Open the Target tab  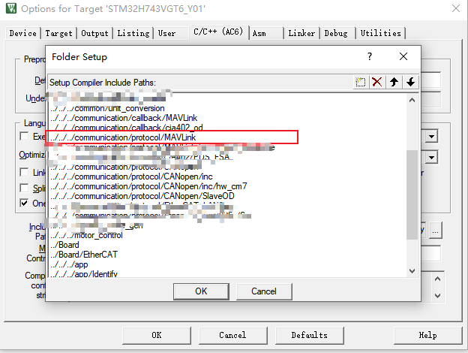58,33
